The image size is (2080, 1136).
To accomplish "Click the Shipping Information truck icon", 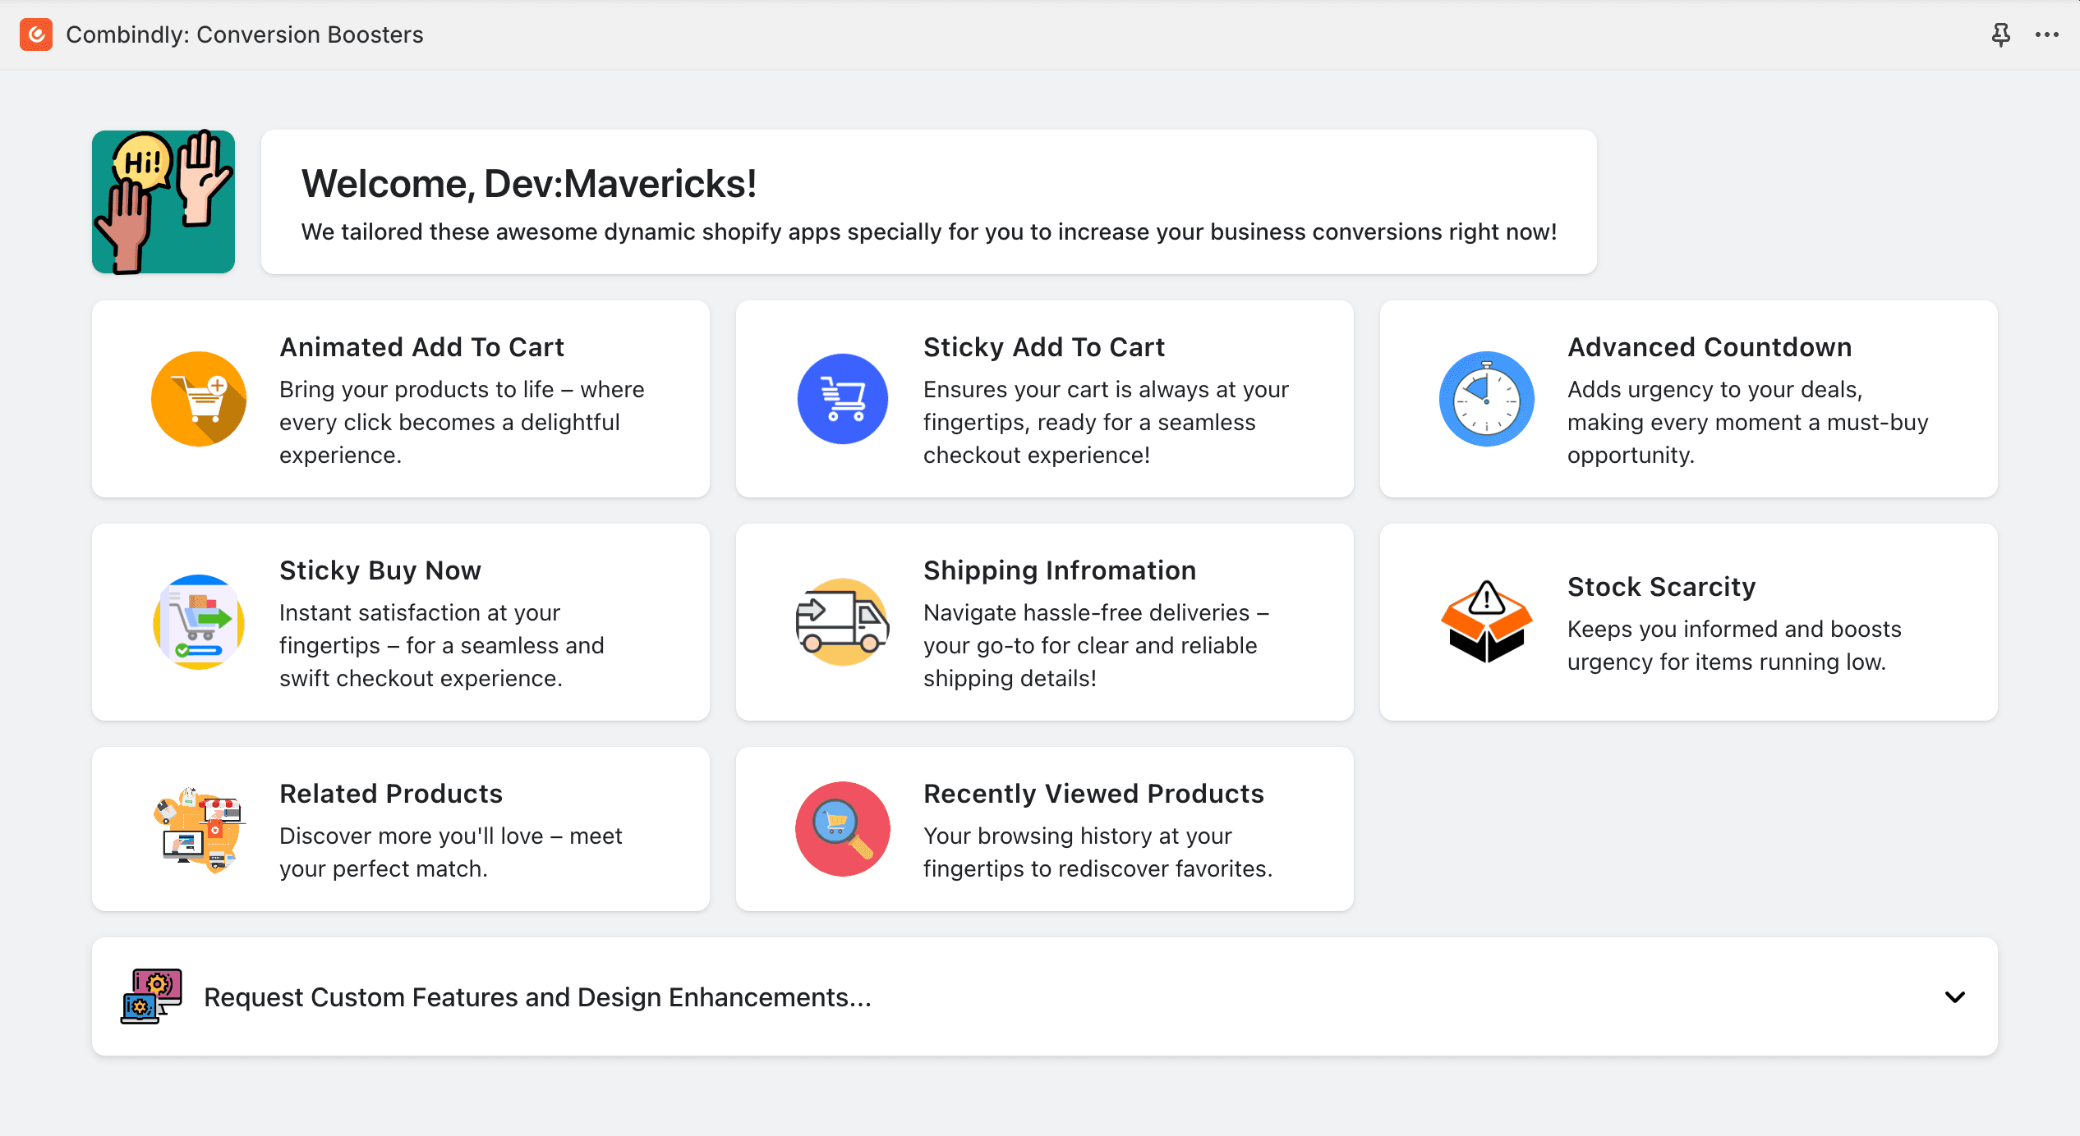I will 842,622.
